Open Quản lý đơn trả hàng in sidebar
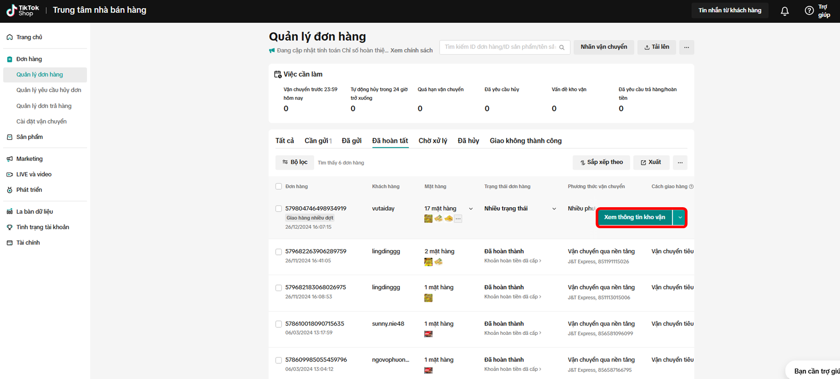 click(44, 106)
